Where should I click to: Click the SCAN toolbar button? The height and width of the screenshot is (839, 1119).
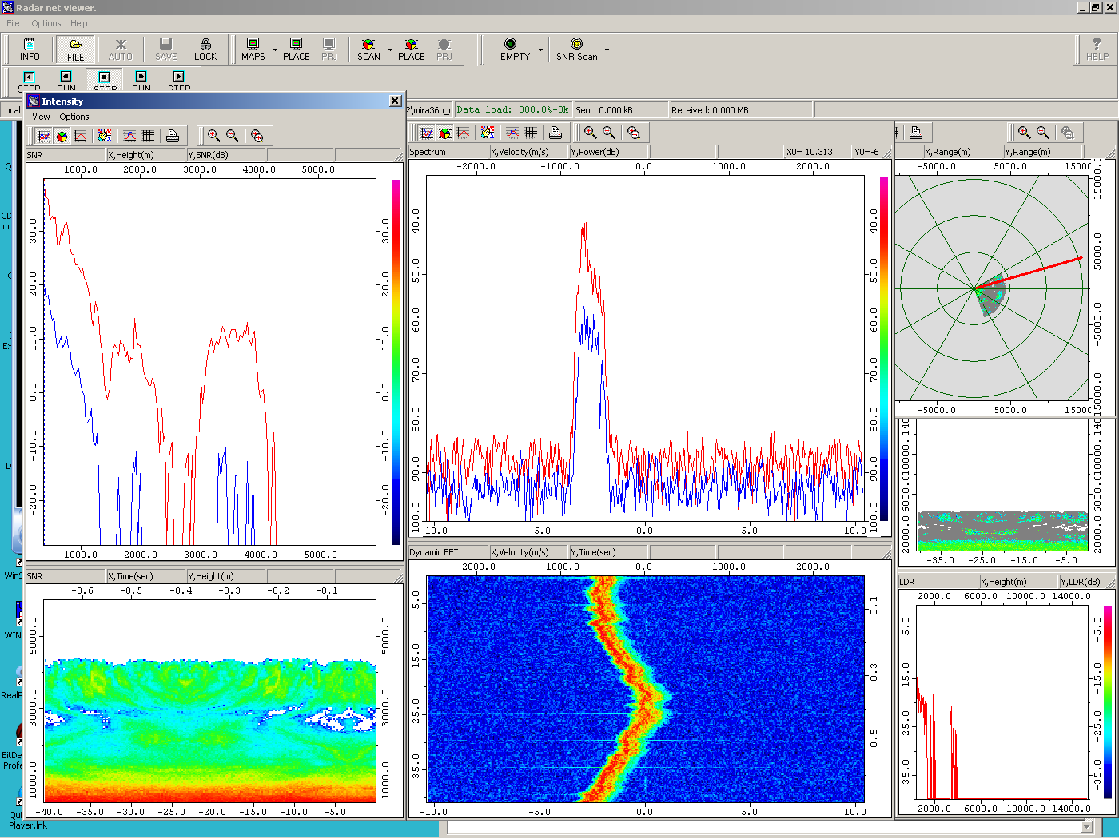368,50
